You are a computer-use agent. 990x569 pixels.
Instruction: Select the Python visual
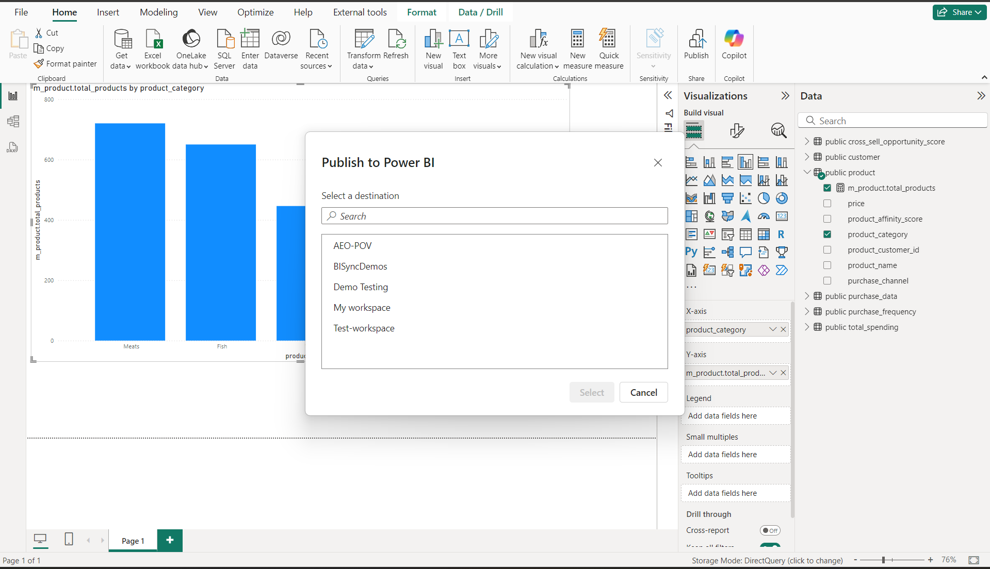[x=691, y=253]
